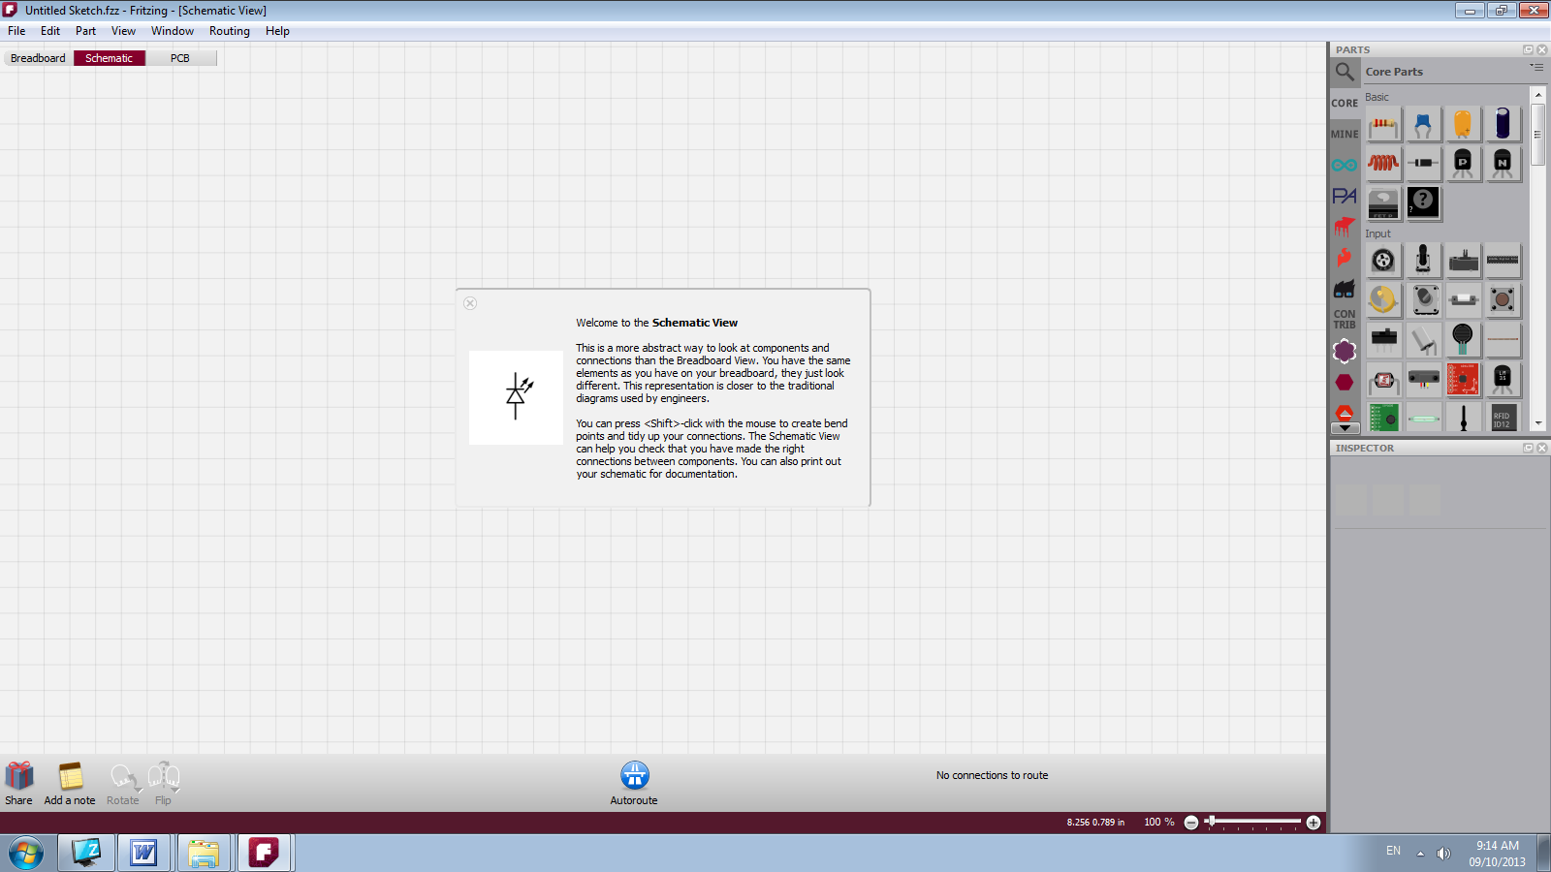The width and height of the screenshot is (1551, 872).
Task: Open the purple flower parts bin
Action: [1345, 351]
